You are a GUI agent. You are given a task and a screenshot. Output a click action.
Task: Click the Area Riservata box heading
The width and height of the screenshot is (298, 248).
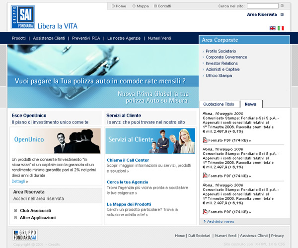pos(29,192)
